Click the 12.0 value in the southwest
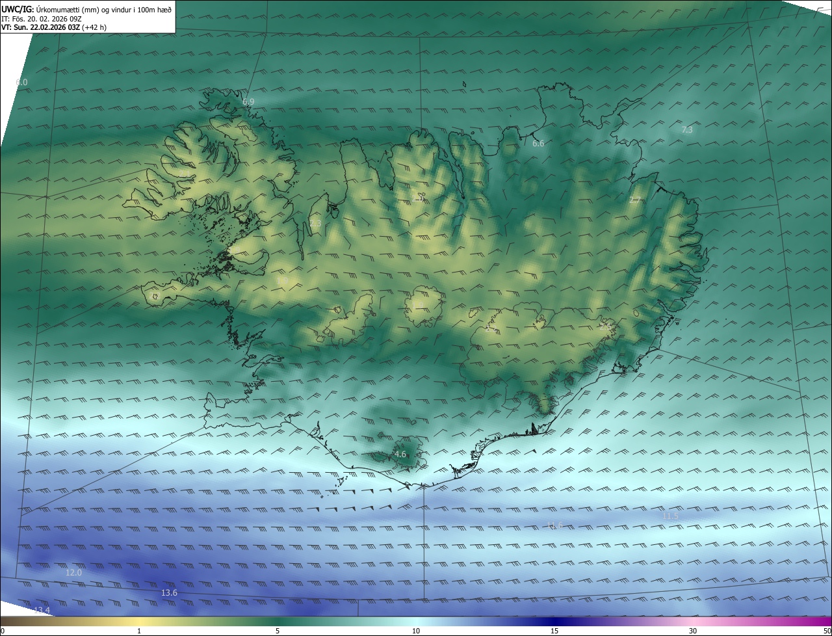The height and width of the screenshot is (636, 832). 74,573
